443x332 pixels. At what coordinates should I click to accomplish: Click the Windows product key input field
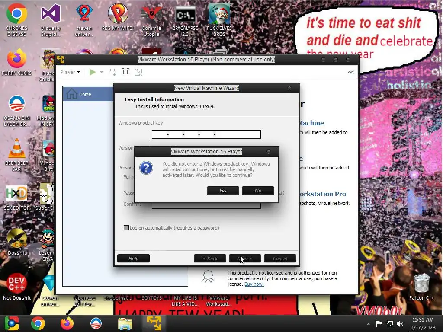pos(206,134)
